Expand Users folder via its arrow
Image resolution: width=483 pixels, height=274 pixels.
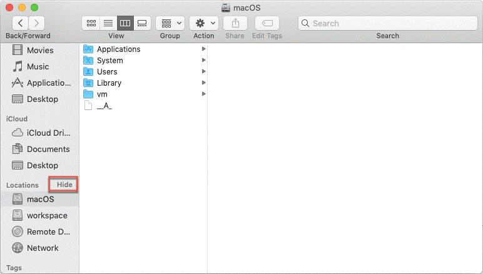pyautogui.click(x=203, y=71)
